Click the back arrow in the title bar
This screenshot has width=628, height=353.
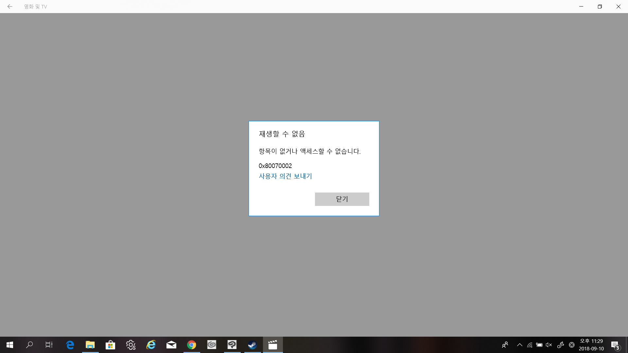click(10, 7)
